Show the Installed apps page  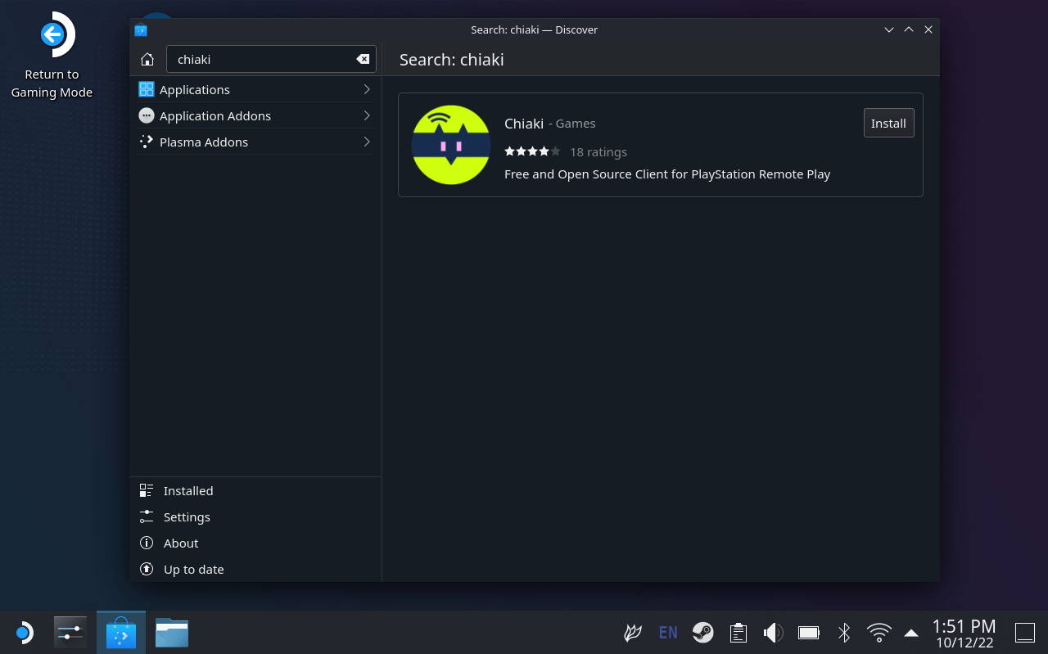pyautogui.click(x=255, y=490)
